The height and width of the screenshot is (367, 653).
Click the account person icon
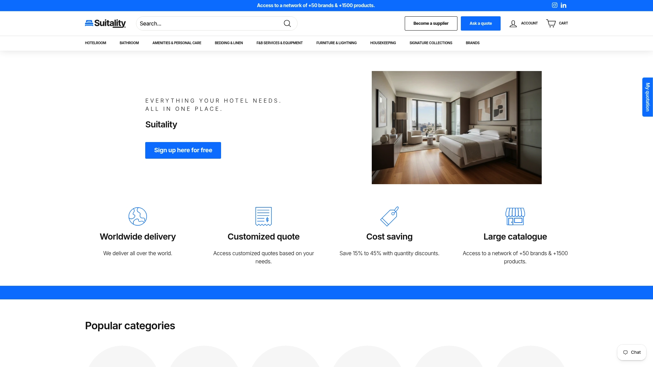[x=513, y=23]
